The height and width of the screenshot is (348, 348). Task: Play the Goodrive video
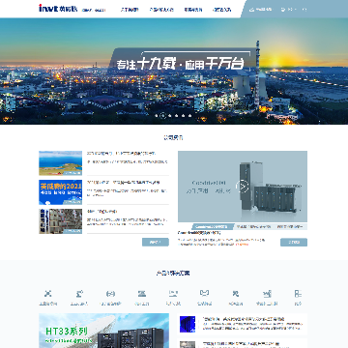click(x=243, y=187)
